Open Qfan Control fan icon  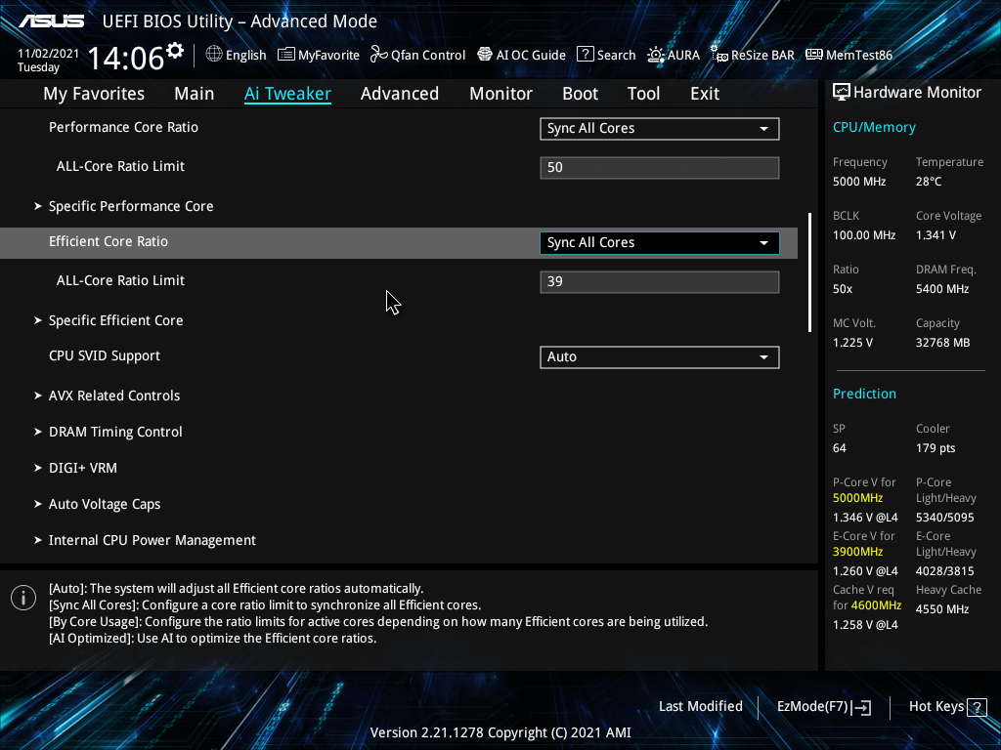click(x=379, y=55)
